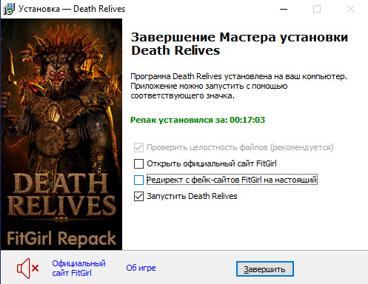The width and height of the screenshot is (368, 284).
Task: Open 'Официальный сайт FitGirl' link
Action: 78,268
